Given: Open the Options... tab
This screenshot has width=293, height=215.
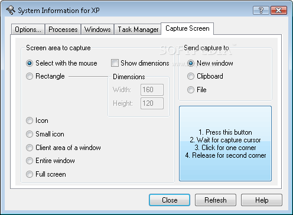Looking at the screenshot, I should point(28,30).
